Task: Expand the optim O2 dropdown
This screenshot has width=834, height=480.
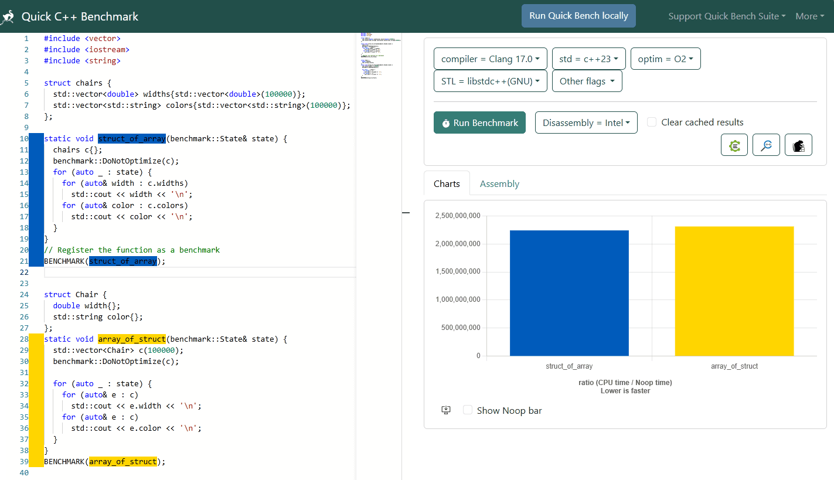Action: pyautogui.click(x=665, y=59)
